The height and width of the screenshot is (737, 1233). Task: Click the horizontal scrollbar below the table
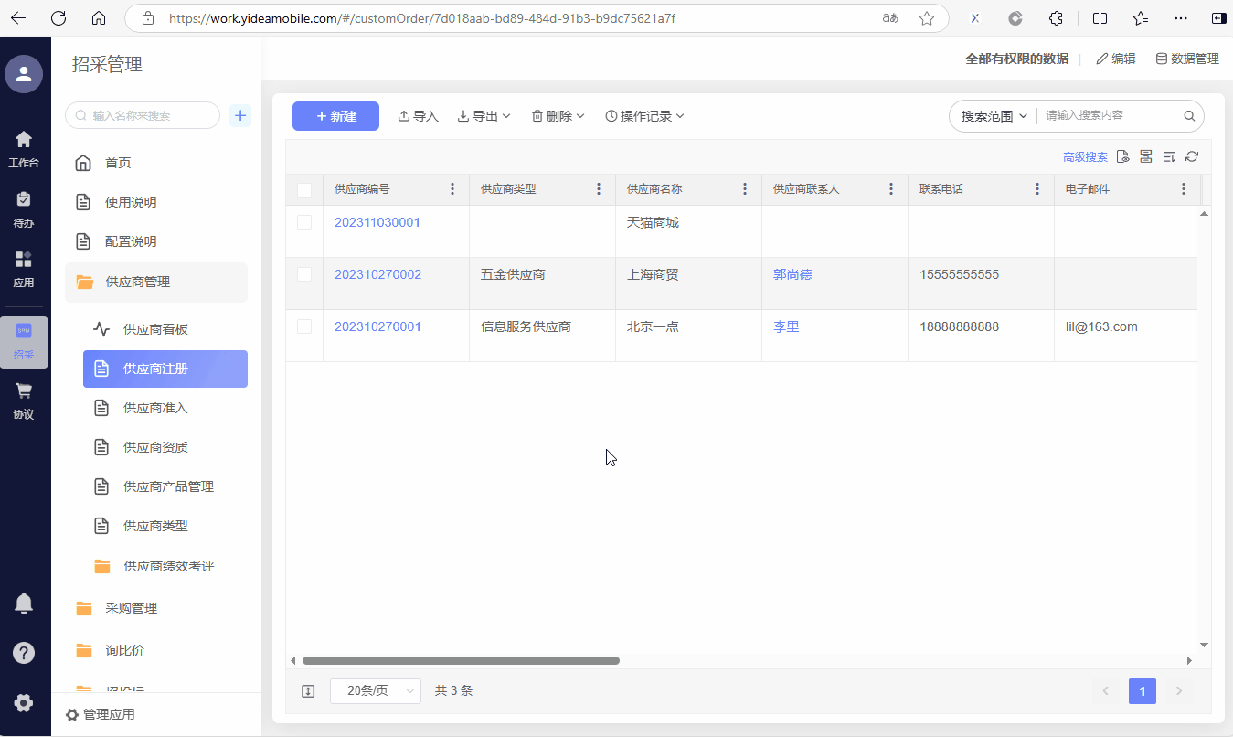pos(461,660)
